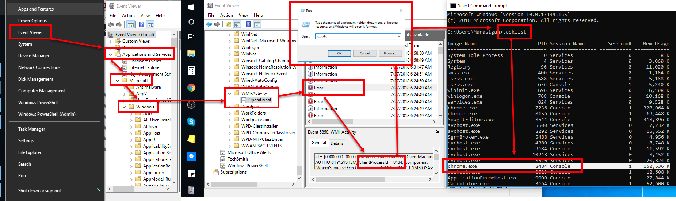
Task: Toggle the console tree icon in the WMI-Activity Event Viewer
Action: (x=237, y=24)
